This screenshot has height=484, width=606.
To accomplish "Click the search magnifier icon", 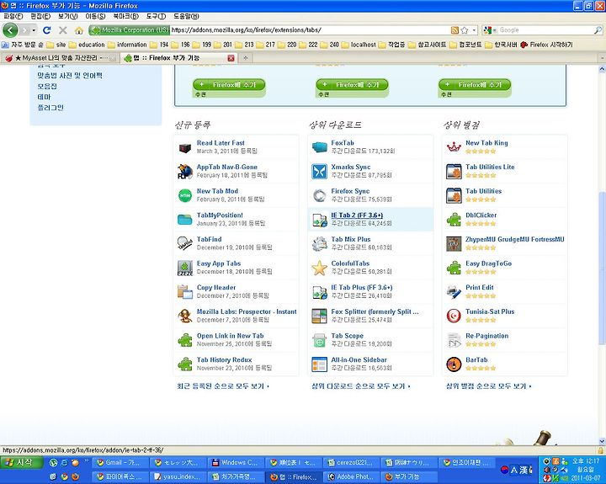I will click(598, 29).
